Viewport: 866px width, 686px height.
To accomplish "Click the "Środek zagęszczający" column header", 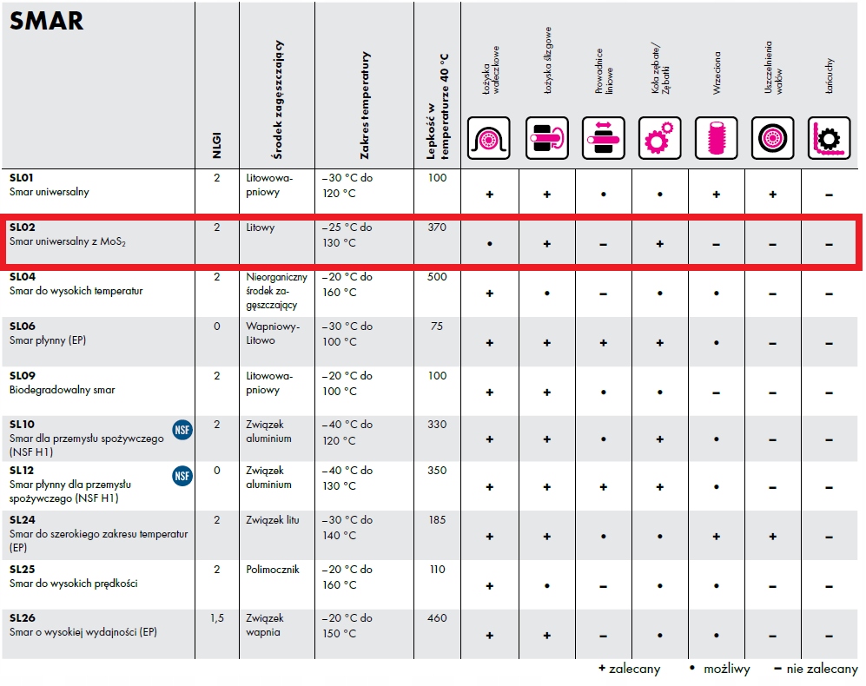I will click(278, 100).
